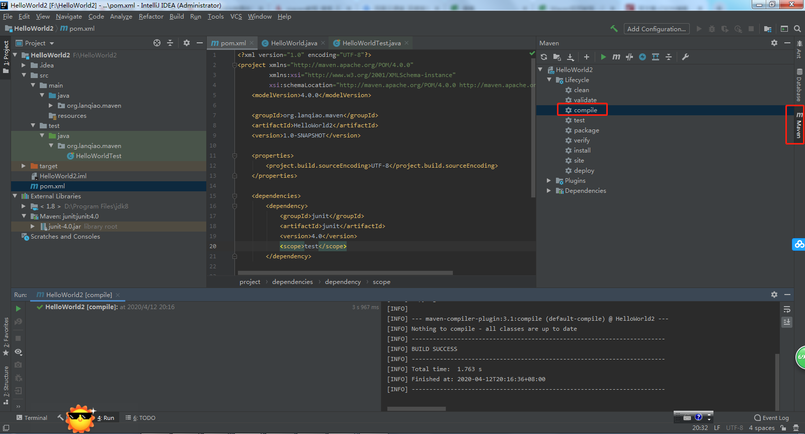Switch to HelloWorldTest.java editor tab
Image resolution: width=805 pixels, height=434 pixels.
coord(371,43)
